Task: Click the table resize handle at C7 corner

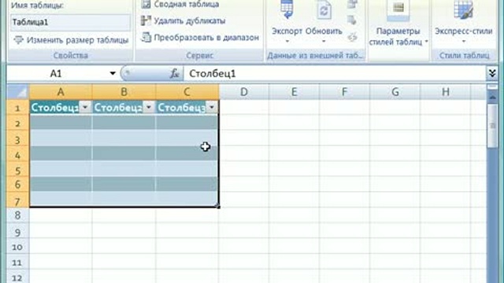Action: pyautogui.click(x=218, y=206)
